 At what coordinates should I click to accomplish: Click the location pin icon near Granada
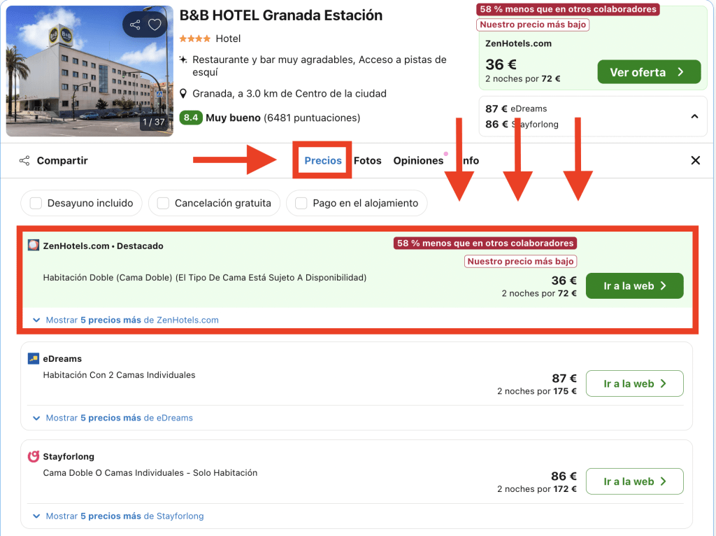click(183, 94)
